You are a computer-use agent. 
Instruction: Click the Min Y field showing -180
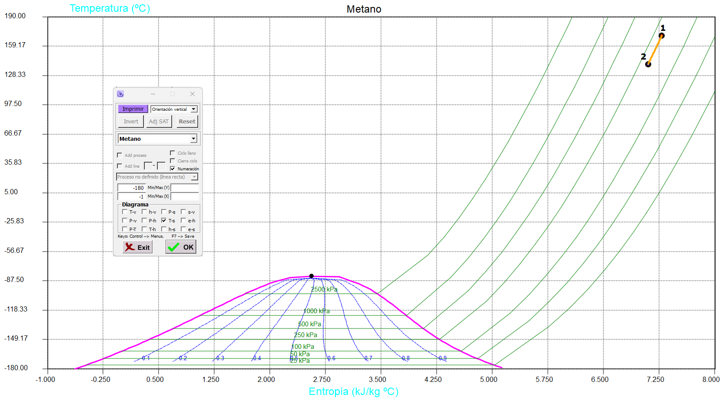[x=132, y=188]
